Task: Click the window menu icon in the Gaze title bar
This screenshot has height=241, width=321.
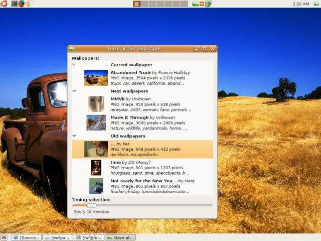Action: [x=72, y=49]
